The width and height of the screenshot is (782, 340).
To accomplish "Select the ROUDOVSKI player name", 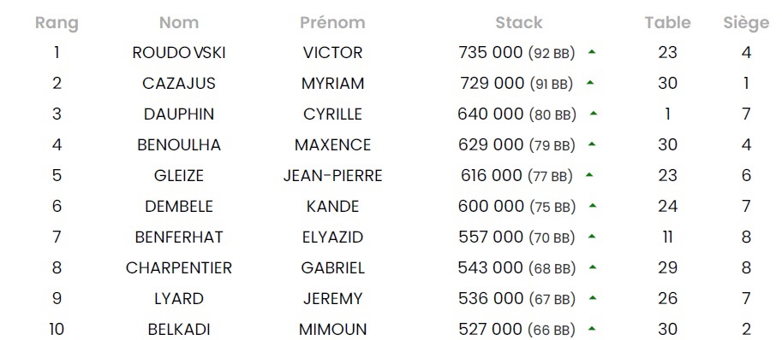I will [179, 52].
